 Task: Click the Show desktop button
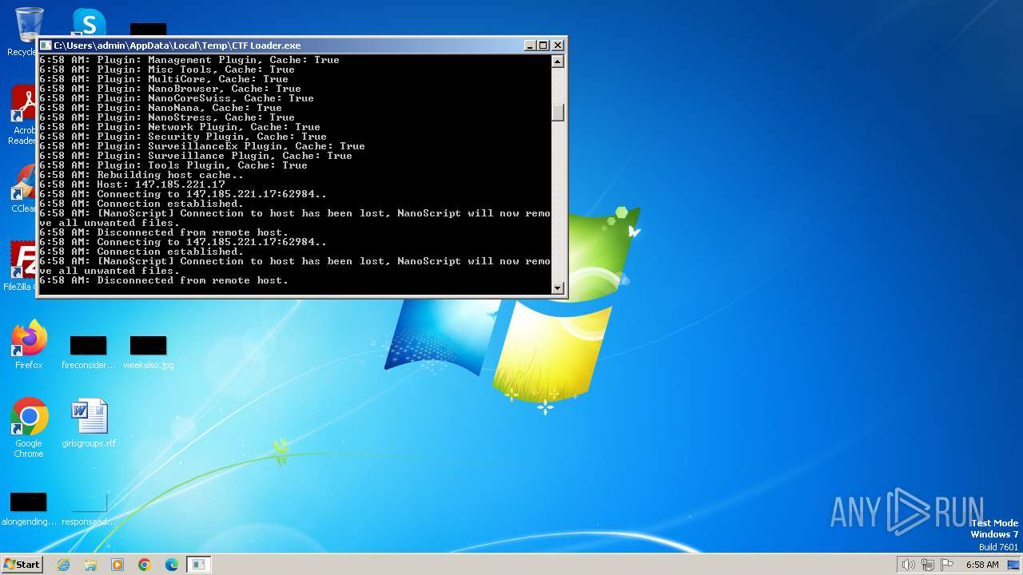coord(1014,565)
